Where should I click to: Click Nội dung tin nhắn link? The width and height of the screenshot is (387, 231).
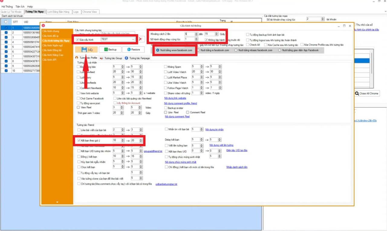pyautogui.click(x=214, y=129)
